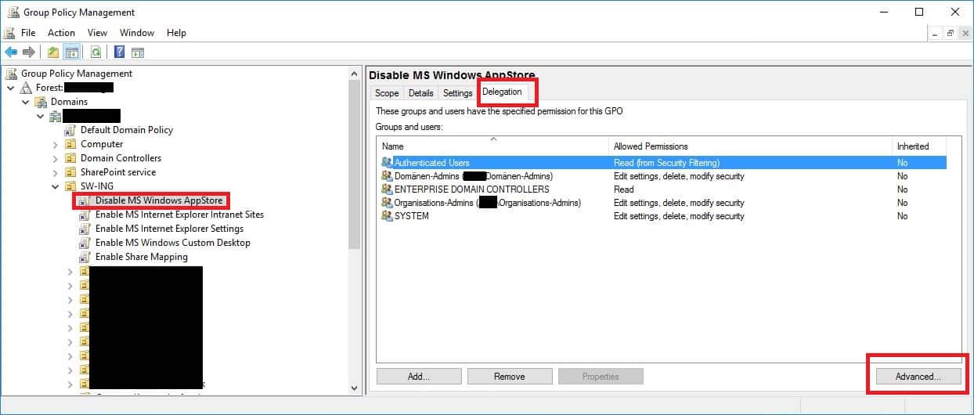Click the Domains folder icon
The width and height of the screenshot is (974, 415).
41,102
